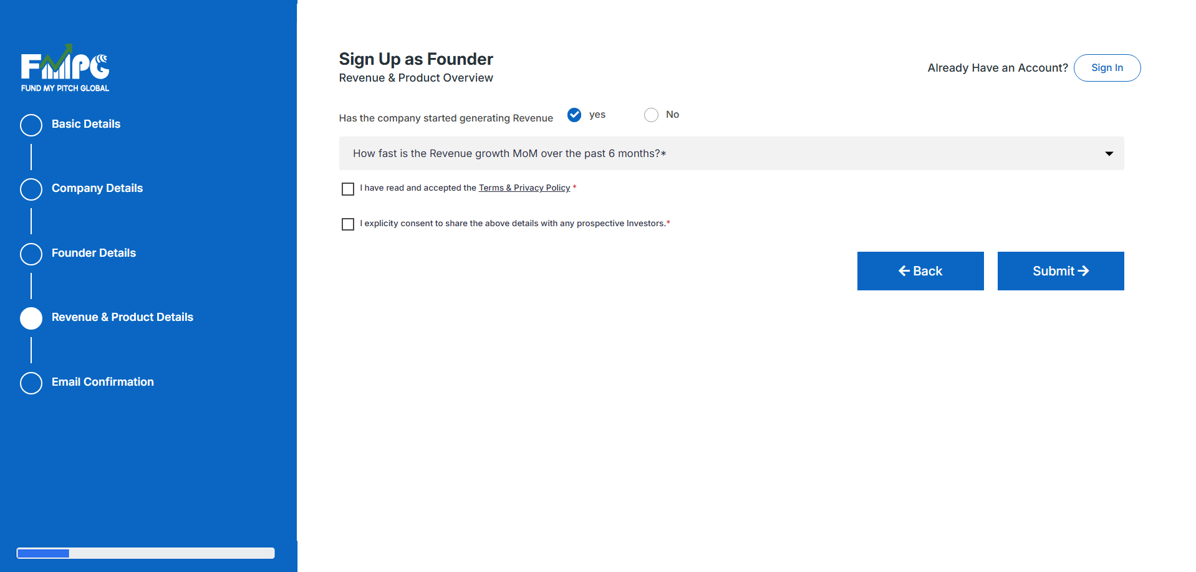Select the 'No' revenue radio button
Image resolution: width=1196 pixels, height=572 pixels.
[651, 115]
